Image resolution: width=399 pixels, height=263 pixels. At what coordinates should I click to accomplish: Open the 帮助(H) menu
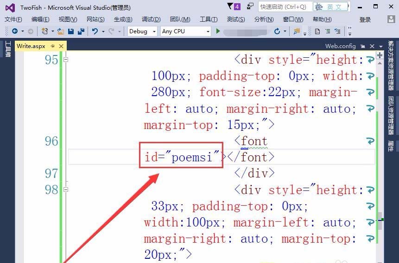(322, 19)
